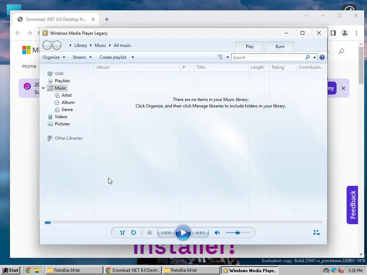The height and width of the screenshot is (275, 367).
Task: Open Chrome profile avatar icon
Action: (345, 33)
